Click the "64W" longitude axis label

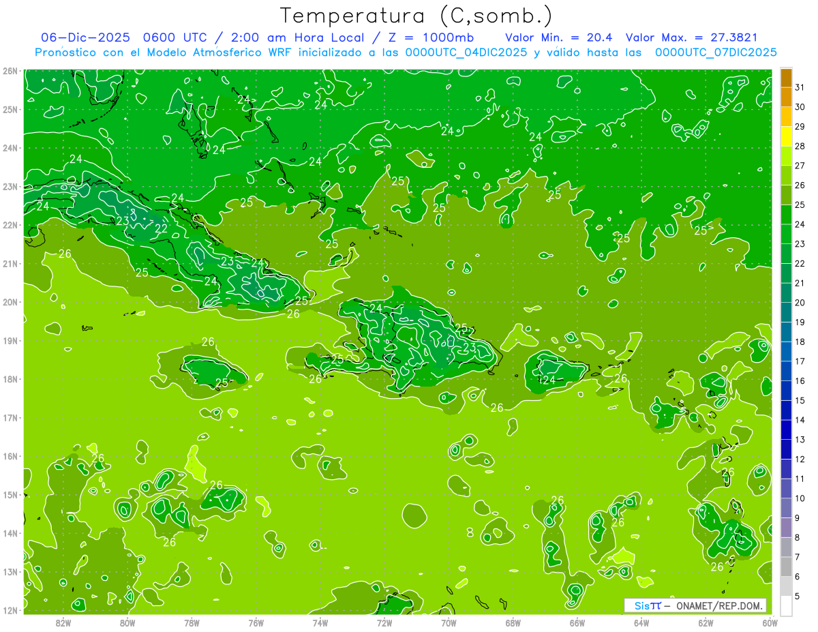(641, 622)
